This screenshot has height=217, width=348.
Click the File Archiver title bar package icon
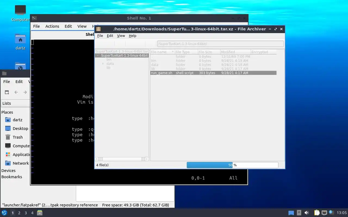98,29
